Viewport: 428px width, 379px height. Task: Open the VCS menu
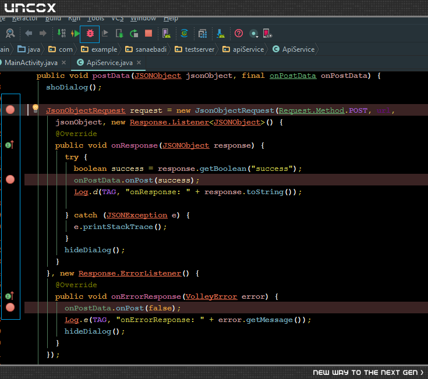point(118,19)
